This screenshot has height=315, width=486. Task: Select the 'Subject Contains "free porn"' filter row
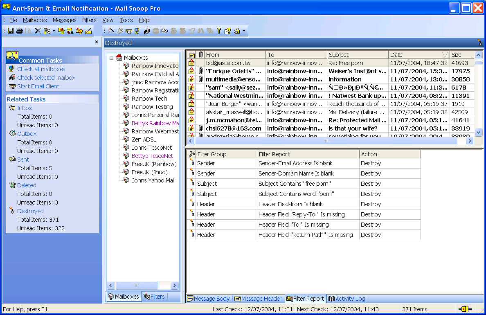tap(304, 184)
